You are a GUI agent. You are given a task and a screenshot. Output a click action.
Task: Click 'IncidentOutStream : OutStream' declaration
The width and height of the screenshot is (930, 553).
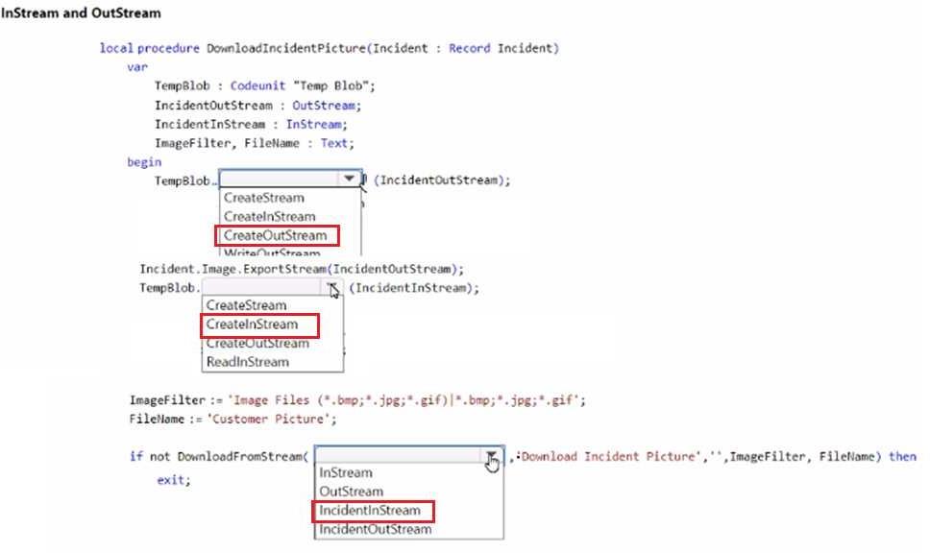pos(258,105)
